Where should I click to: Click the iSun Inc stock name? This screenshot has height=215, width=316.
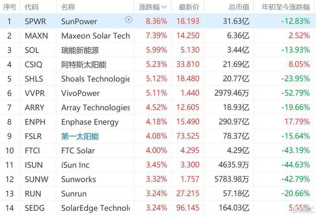pos(75,165)
